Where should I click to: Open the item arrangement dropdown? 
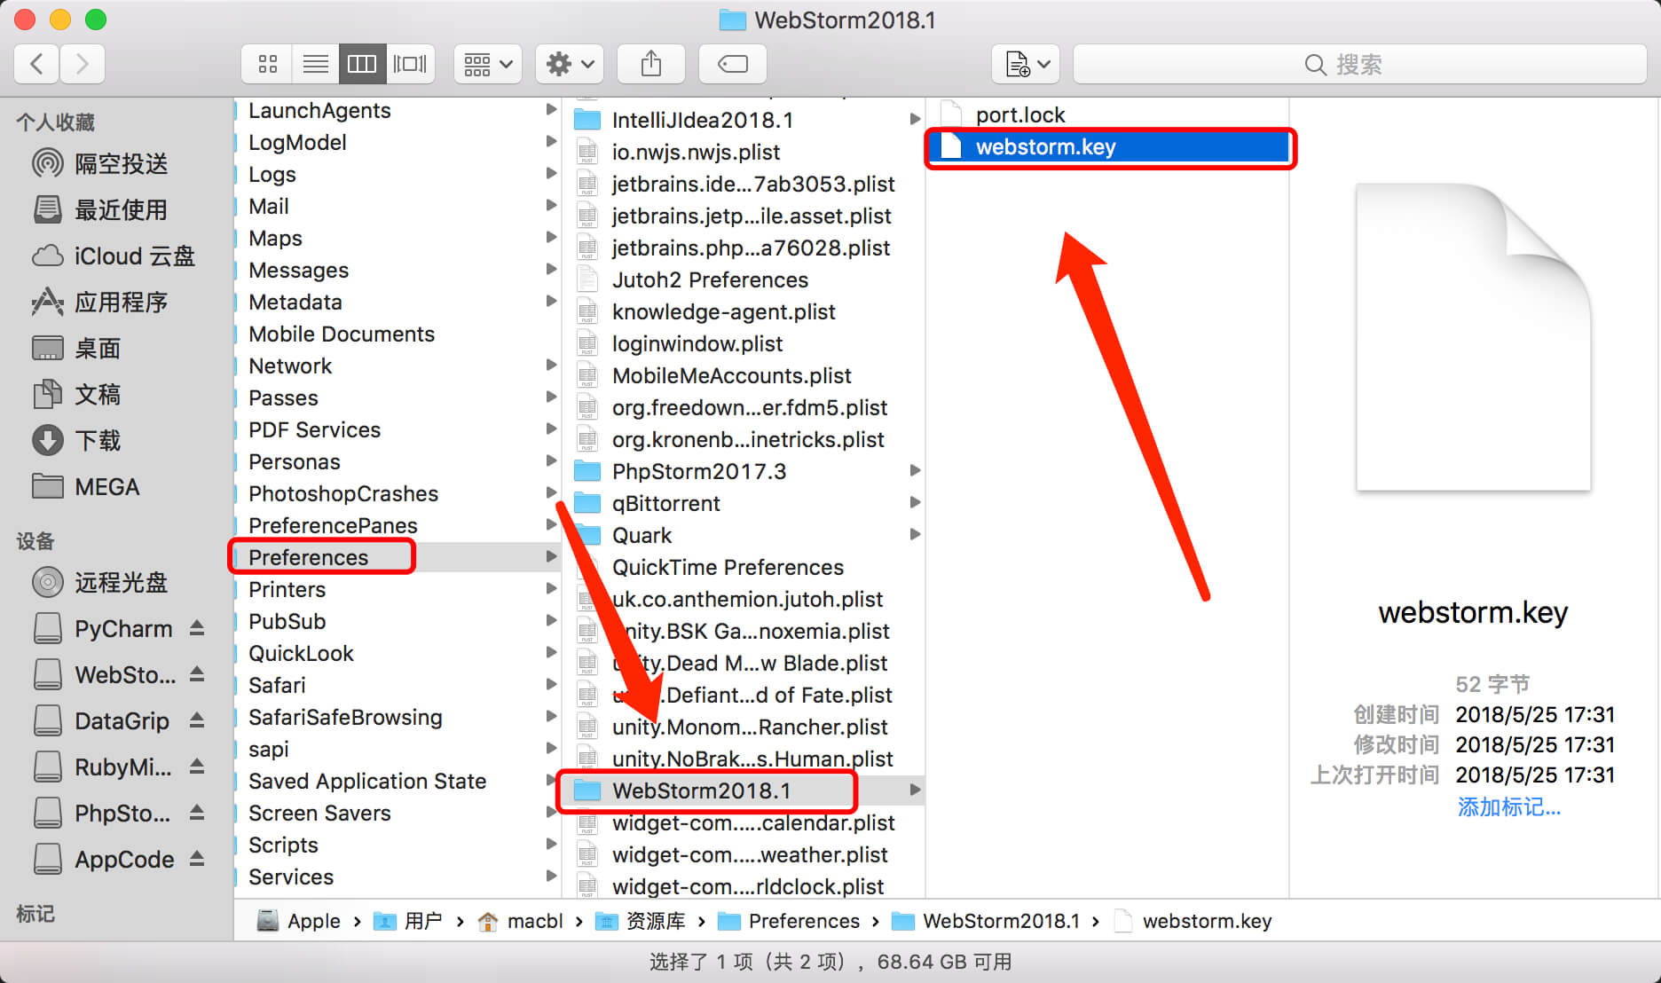click(488, 64)
